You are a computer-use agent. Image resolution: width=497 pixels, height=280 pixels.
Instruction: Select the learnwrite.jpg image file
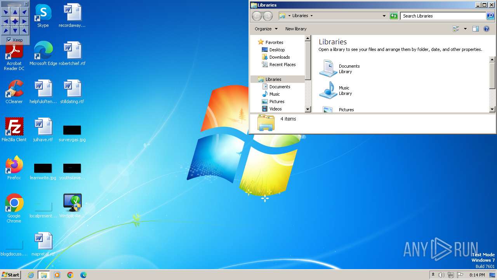pos(43,171)
